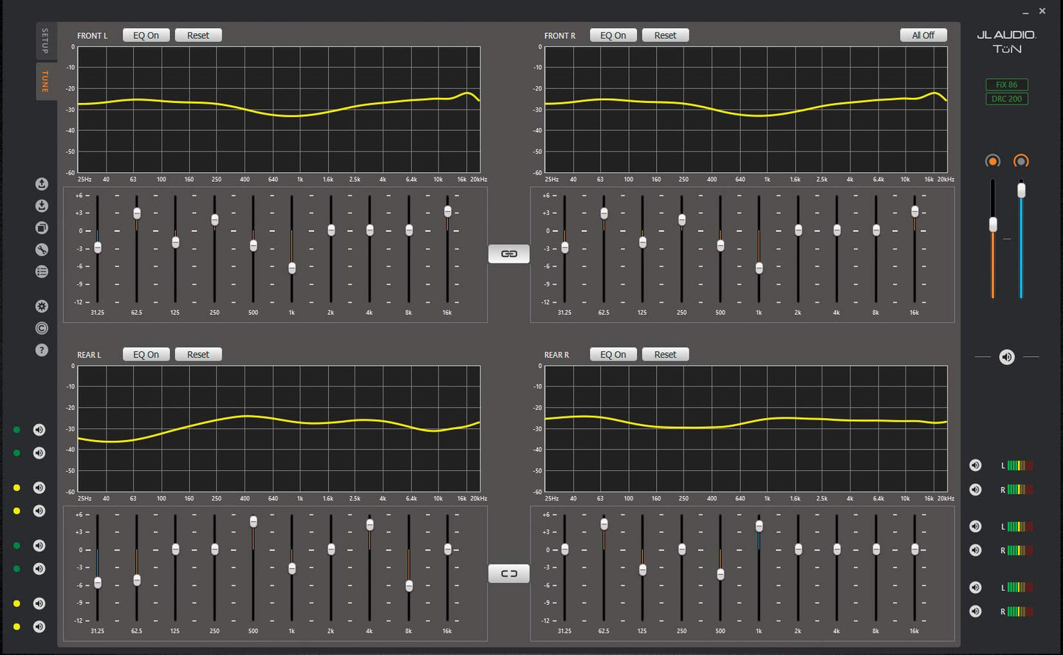The image size is (1063, 655).
Task: Open the list icon in left sidebar
Action: pyautogui.click(x=42, y=272)
